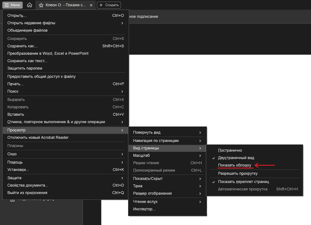
Task: Enable Показать обложку option
Action: 255,165
